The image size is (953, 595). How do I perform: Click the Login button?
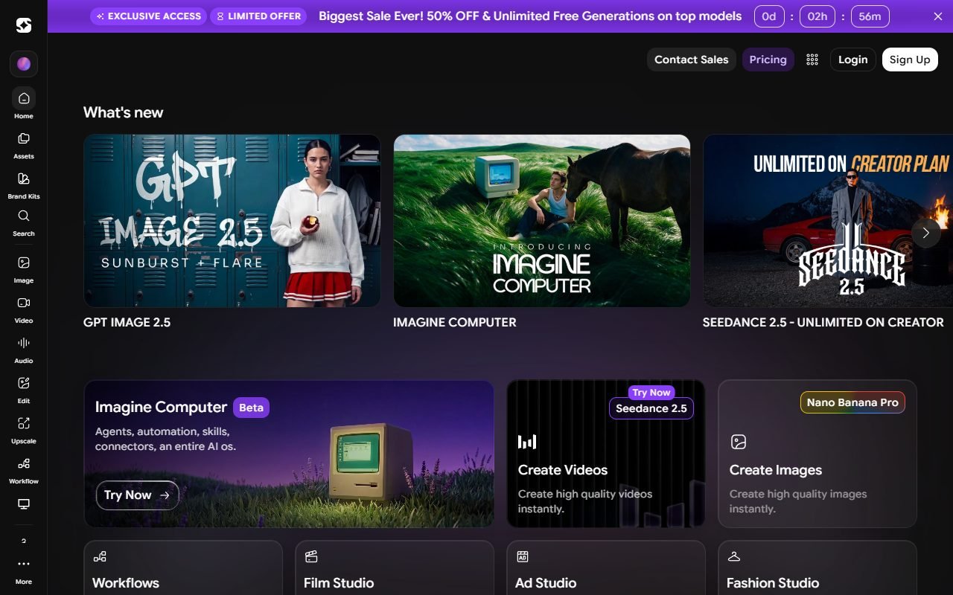click(x=853, y=59)
